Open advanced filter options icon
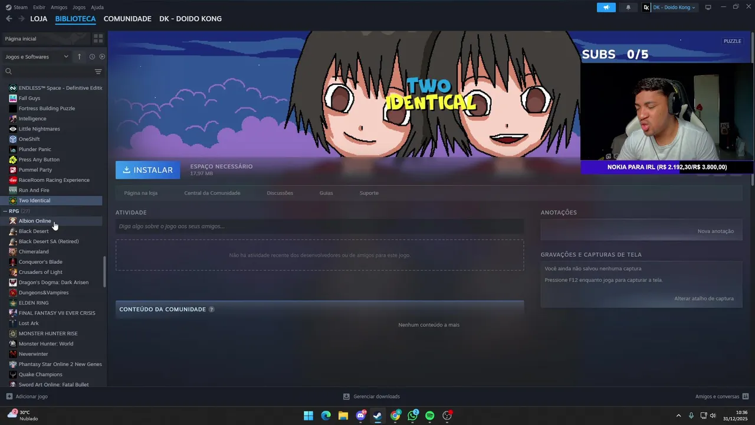Image resolution: width=755 pixels, height=425 pixels. 98,71
